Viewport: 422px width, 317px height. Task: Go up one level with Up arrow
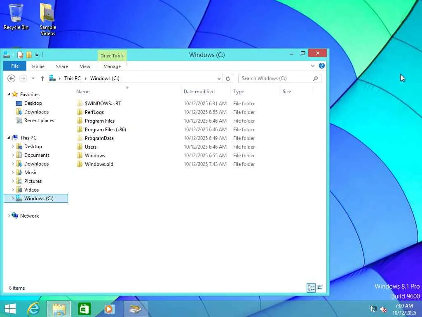(42, 78)
